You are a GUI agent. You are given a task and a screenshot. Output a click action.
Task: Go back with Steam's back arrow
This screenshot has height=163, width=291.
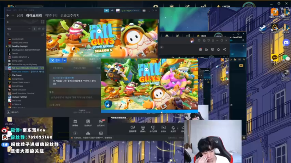coord(8,16)
